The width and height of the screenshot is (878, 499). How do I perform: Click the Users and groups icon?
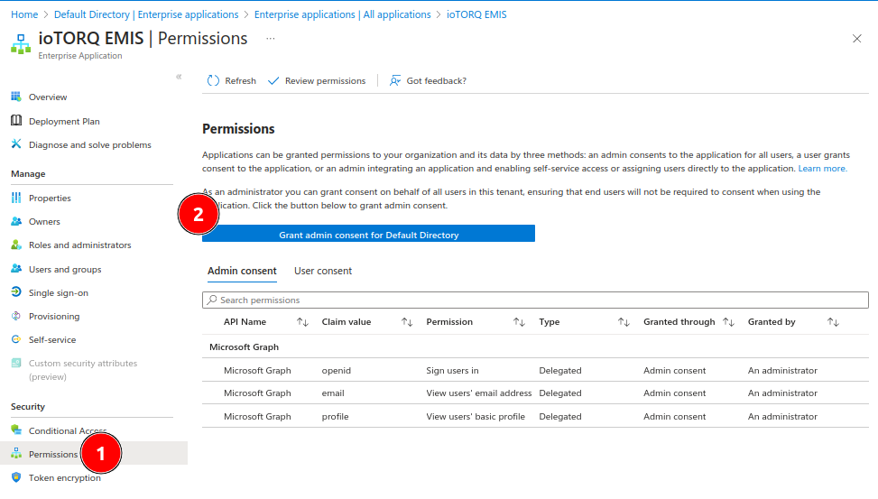pyautogui.click(x=16, y=269)
